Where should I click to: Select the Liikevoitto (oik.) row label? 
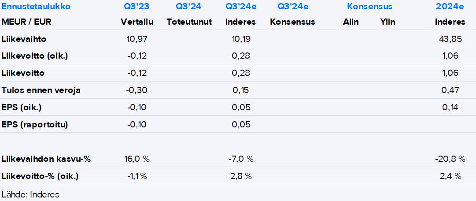[x=35, y=56]
